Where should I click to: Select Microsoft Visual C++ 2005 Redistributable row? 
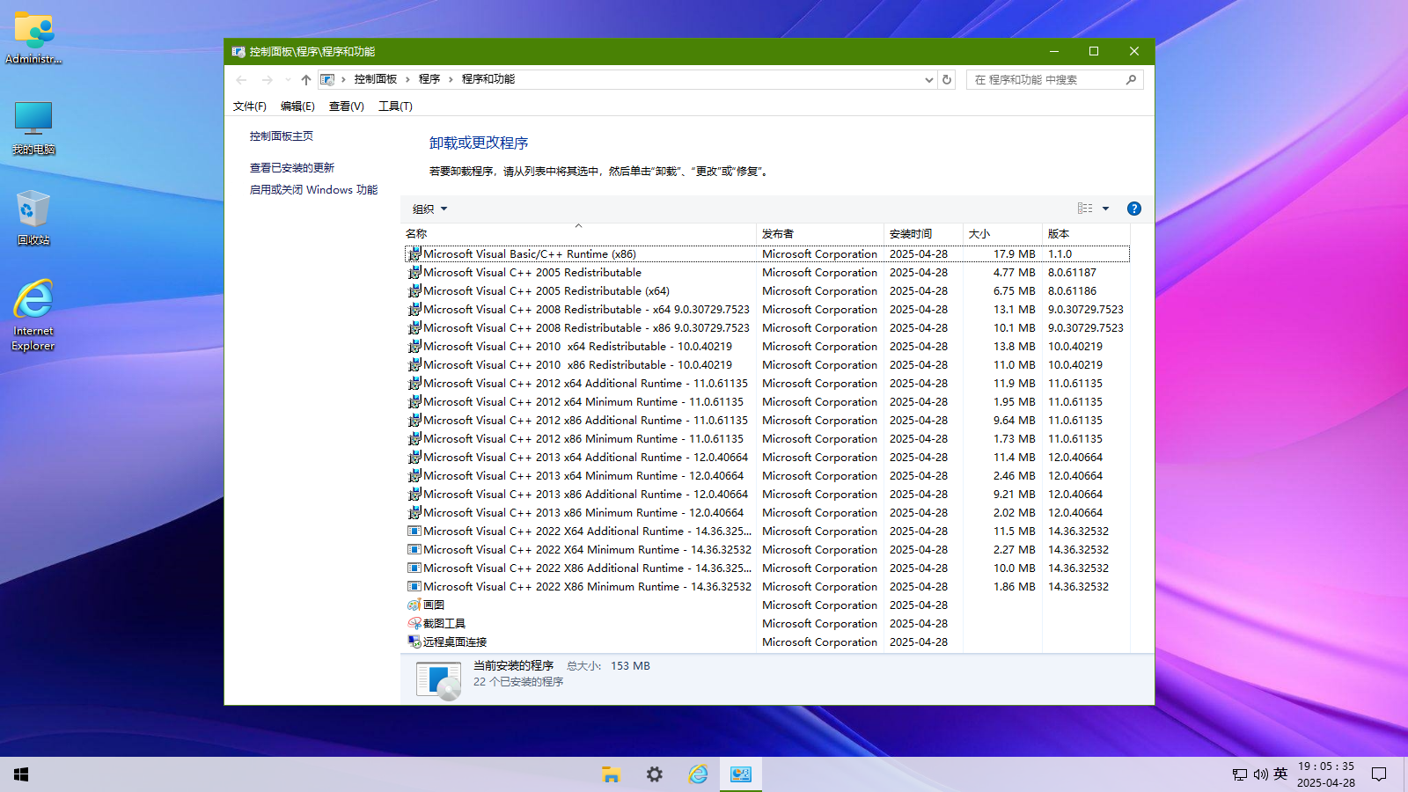[767, 272]
